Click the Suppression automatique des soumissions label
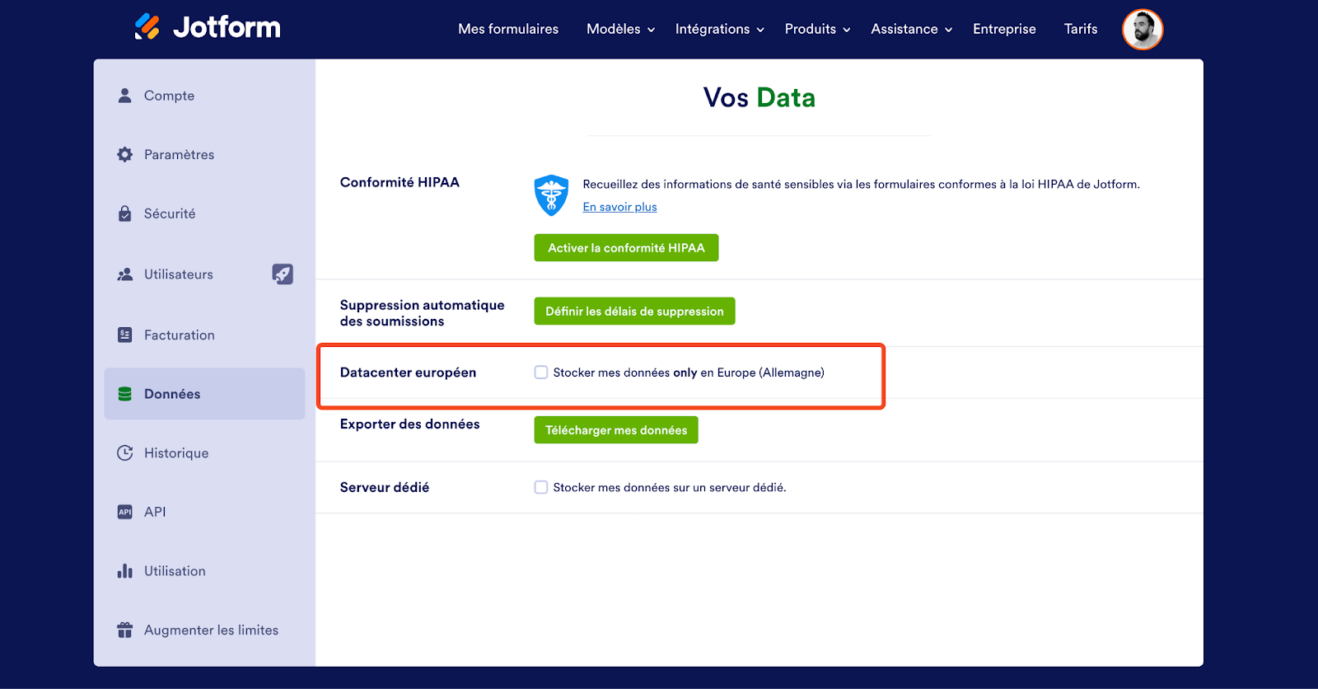The image size is (1318, 689). click(423, 313)
